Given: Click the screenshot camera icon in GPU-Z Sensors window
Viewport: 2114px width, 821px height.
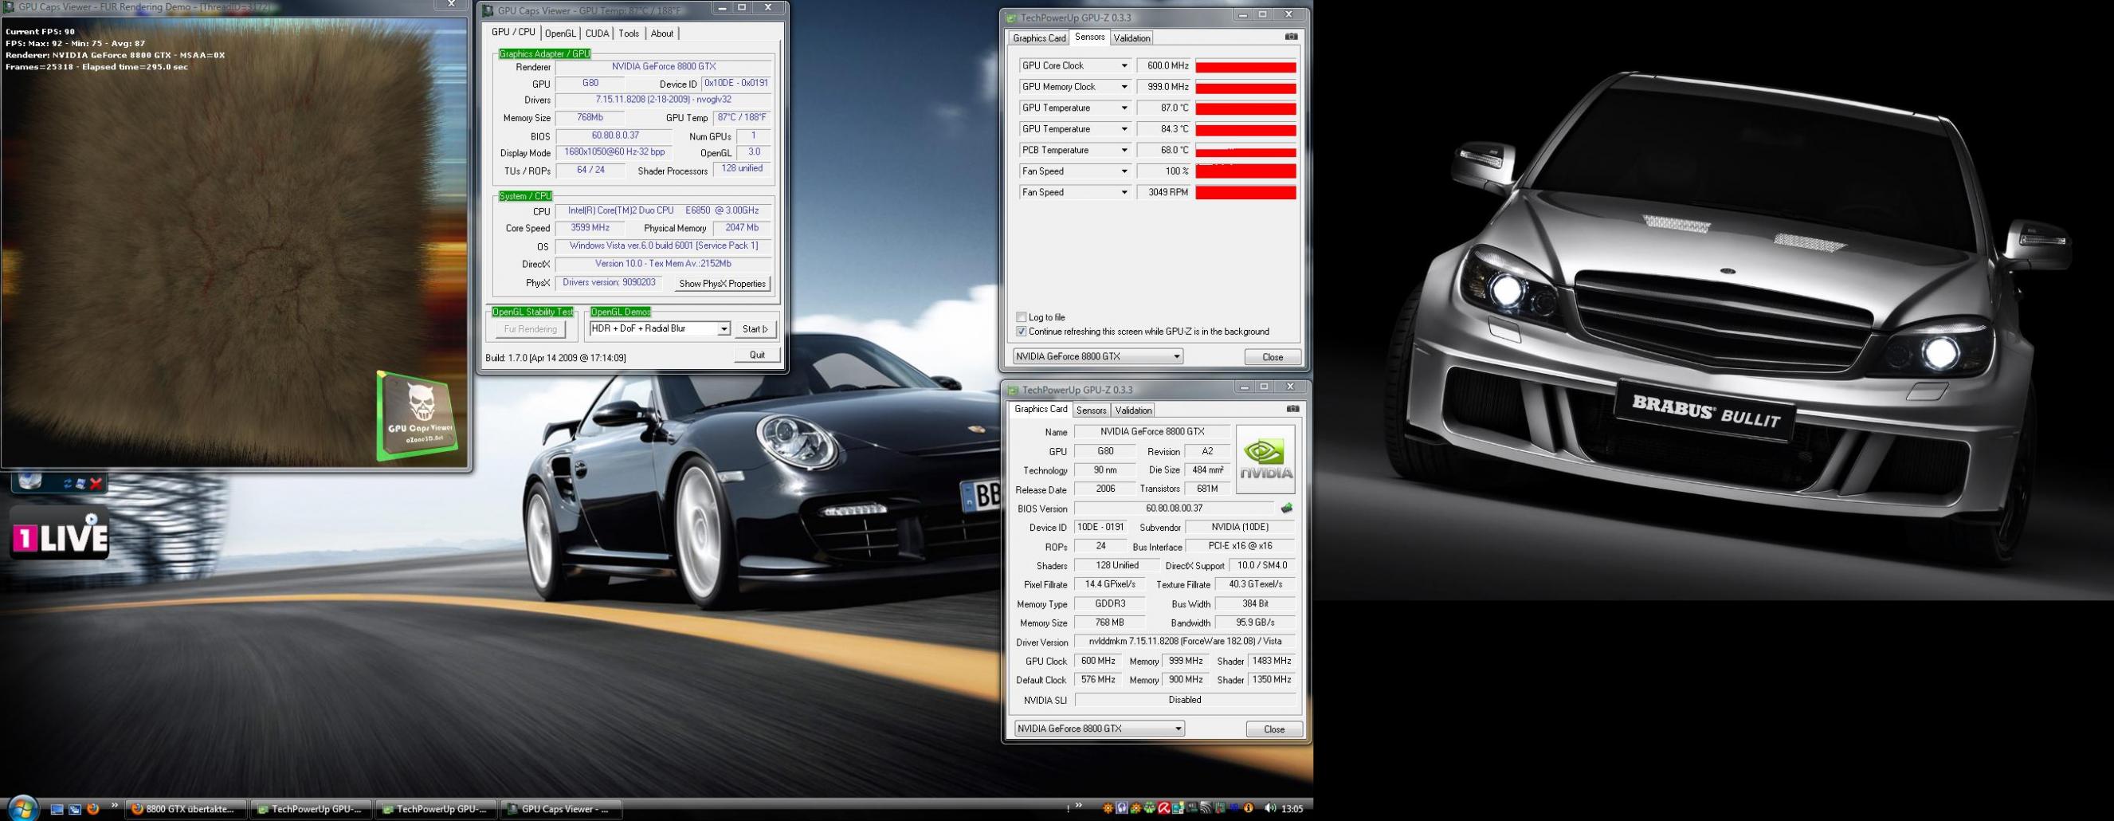Looking at the screenshot, I should point(1291,37).
